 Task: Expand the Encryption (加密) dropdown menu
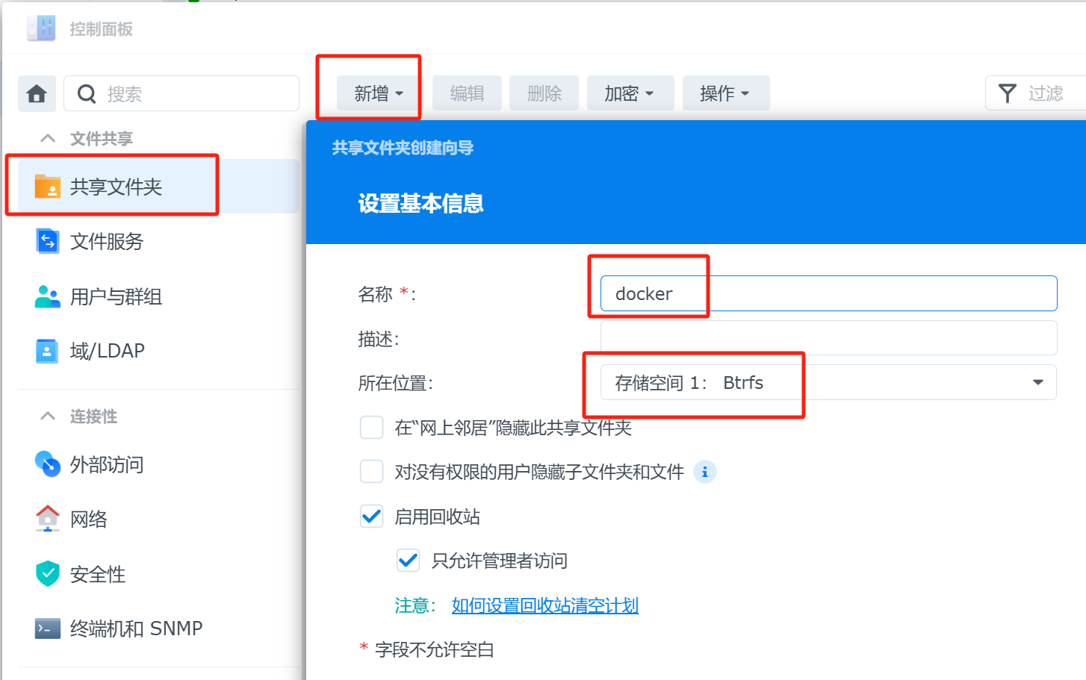pos(630,93)
